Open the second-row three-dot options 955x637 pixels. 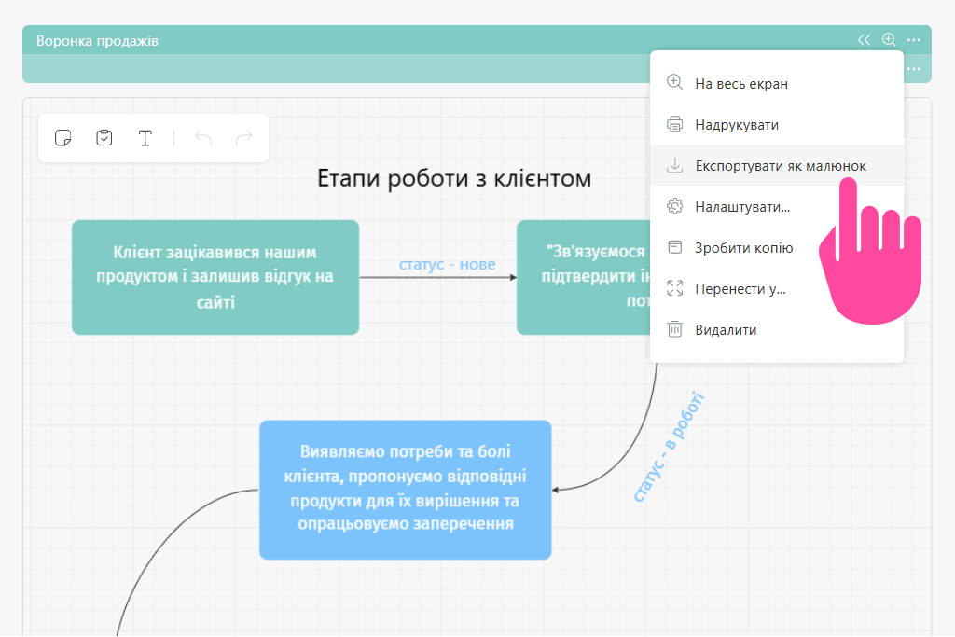tap(914, 69)
